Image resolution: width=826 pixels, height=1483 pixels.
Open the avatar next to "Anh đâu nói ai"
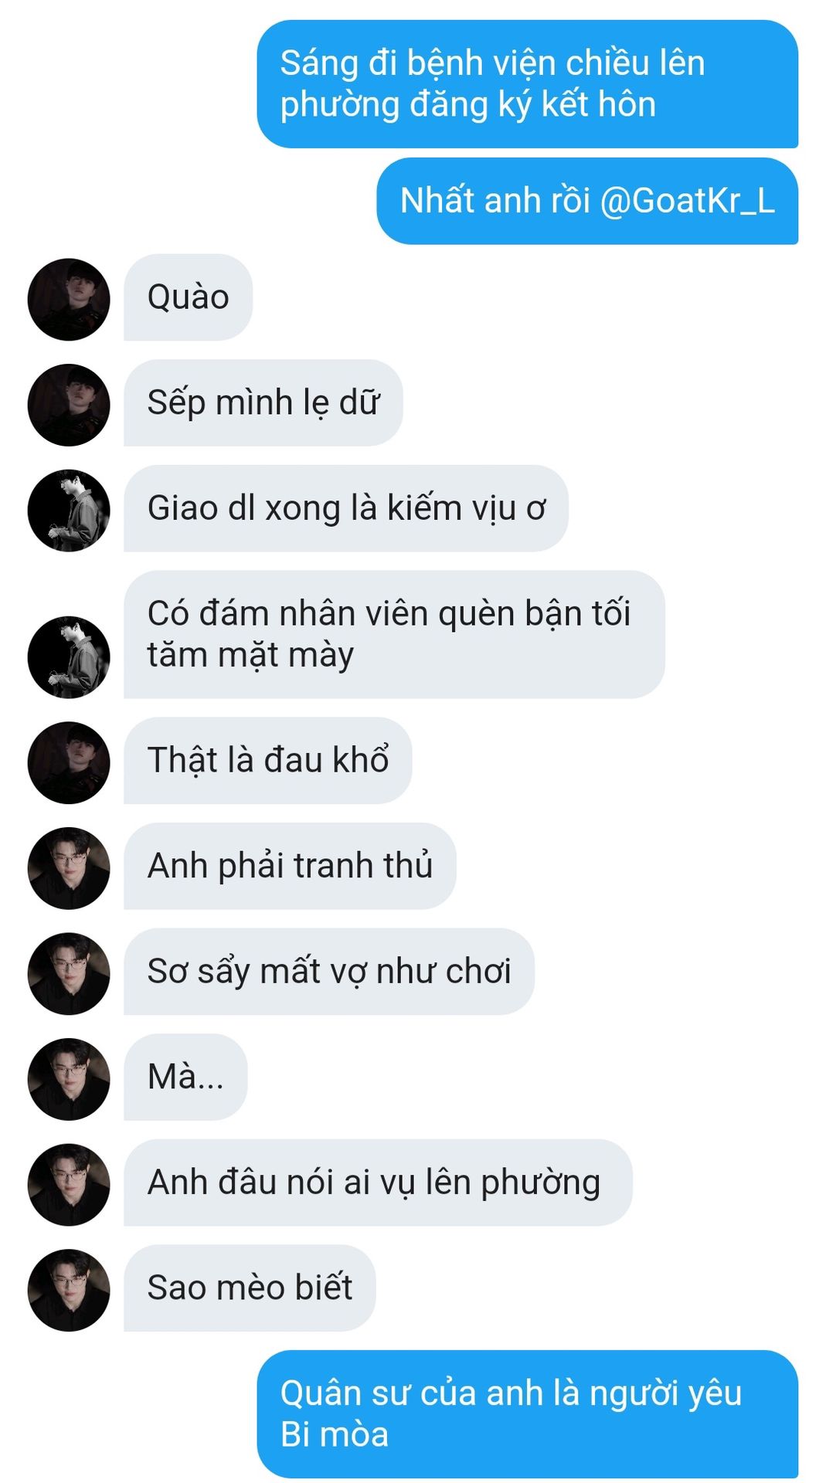69,1185
